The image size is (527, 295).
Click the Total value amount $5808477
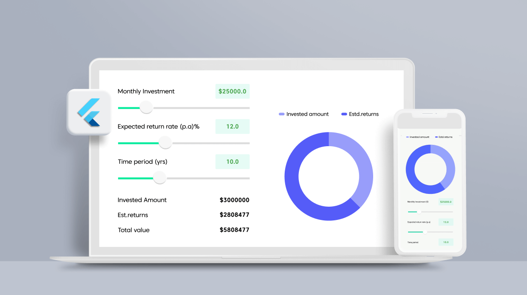pyautogui.click(x=234, y=230)
